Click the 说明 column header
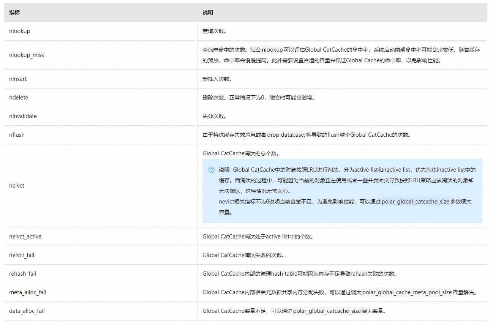493x325 pixels. (208, 13)
